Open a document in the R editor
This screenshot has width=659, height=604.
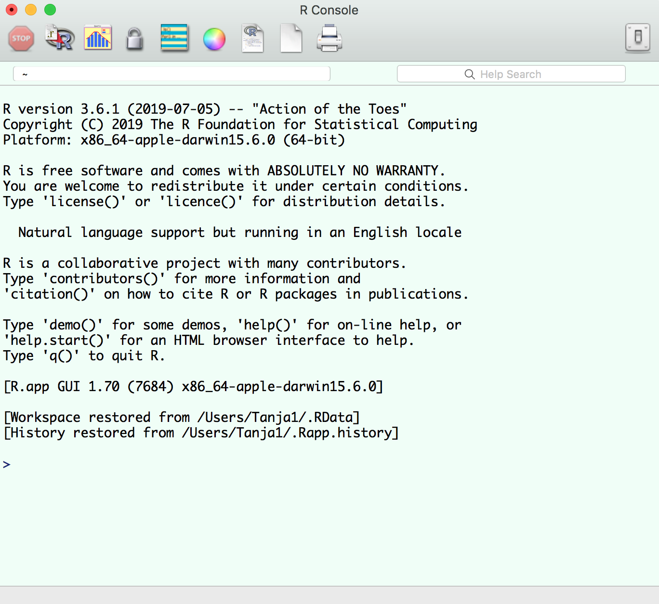[252, 39]
